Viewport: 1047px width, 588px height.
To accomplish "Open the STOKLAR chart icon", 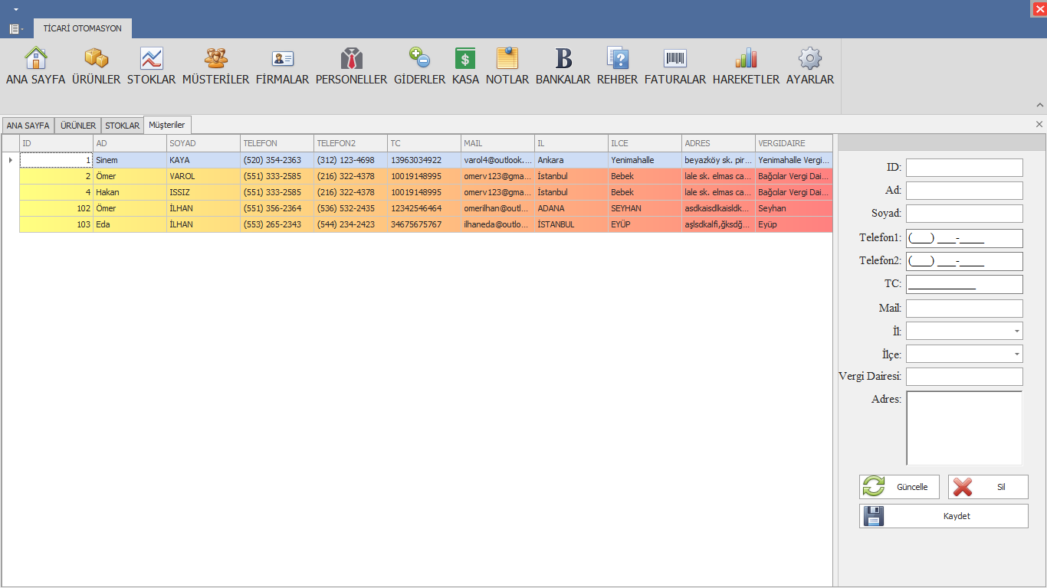I will [x=151, y=59].
